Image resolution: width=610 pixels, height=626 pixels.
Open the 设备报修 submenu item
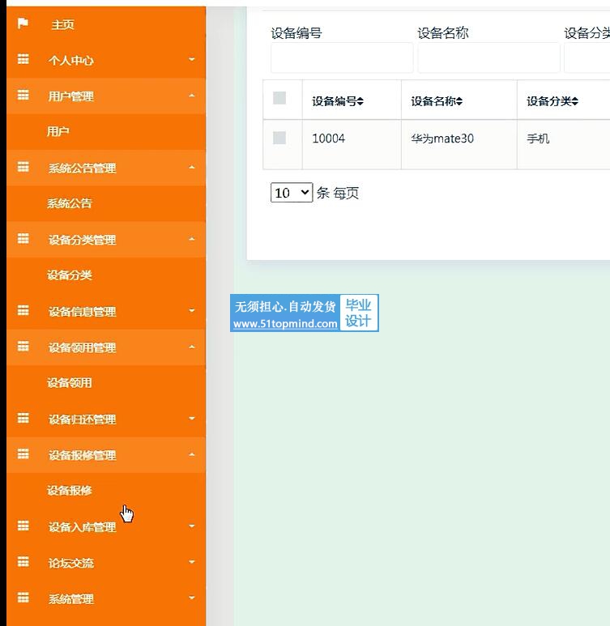point(70,491)
